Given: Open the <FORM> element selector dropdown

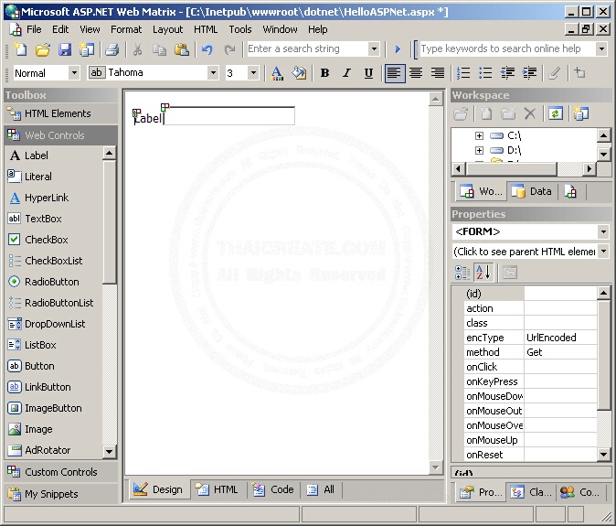Looking at the screenshot, I should (x=603, y=231).
